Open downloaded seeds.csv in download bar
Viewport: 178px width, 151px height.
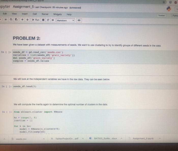(x=21, y=139)
